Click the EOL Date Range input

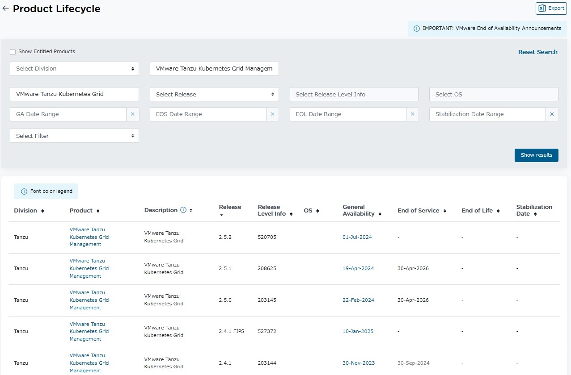348,114
